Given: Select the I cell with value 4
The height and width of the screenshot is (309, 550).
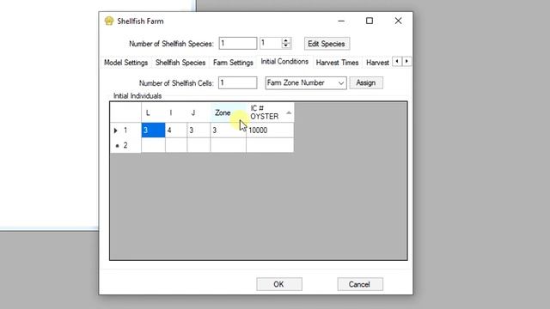Looking at the screenshot, I should click(176, 130).
